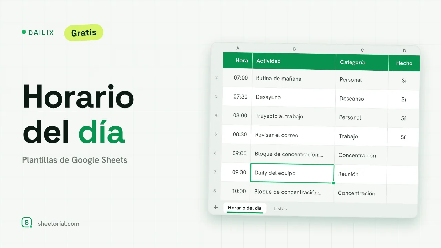Select the Revisar el correo cell
The image size is (441, 248).
tap(293, 135)
